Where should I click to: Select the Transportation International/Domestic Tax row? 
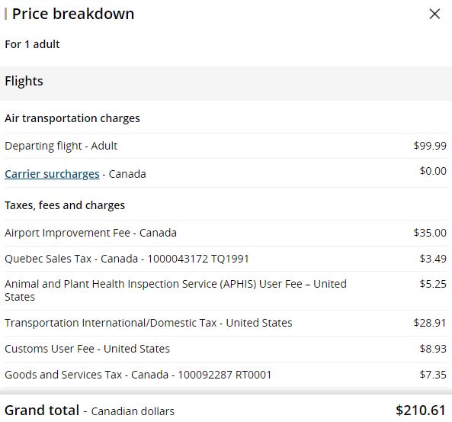(226, 323)
